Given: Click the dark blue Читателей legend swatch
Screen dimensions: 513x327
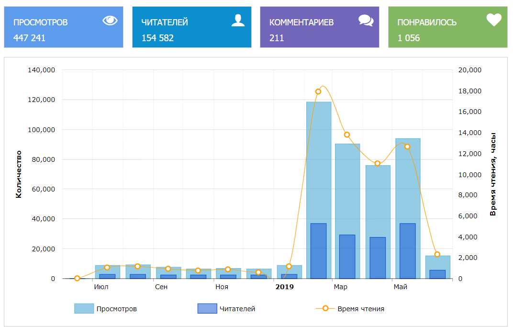Looking at the screenshot, I should [x=207, y=309].
